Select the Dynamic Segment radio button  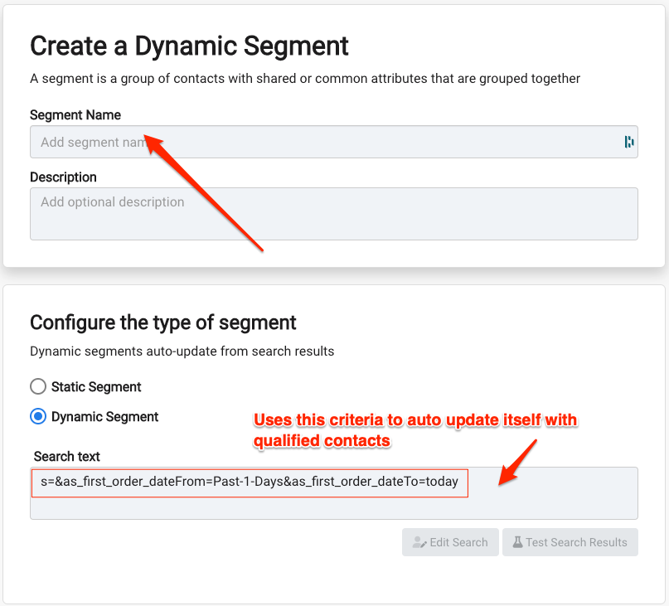point(38,416)
